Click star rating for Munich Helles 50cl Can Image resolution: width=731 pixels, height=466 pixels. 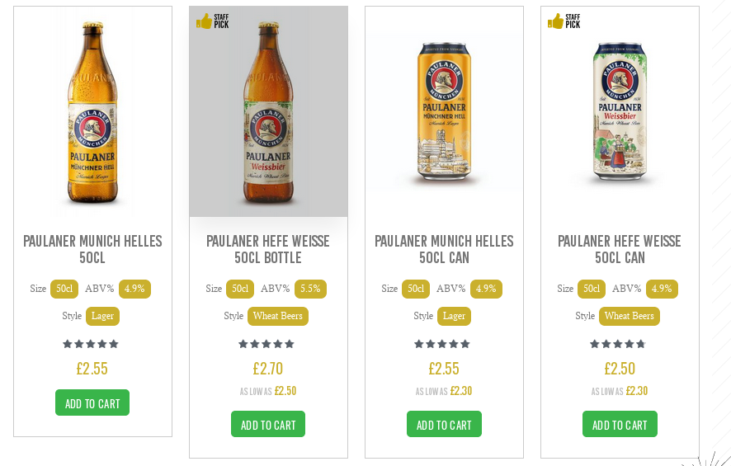coord(442,344)
